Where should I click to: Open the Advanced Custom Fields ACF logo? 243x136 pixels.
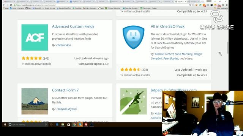(35, 37)
